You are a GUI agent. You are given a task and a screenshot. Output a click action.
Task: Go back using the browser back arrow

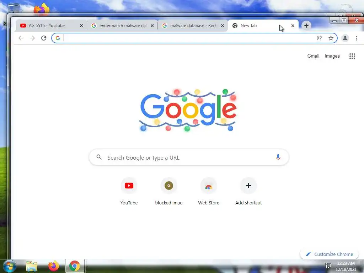point(21,38)
